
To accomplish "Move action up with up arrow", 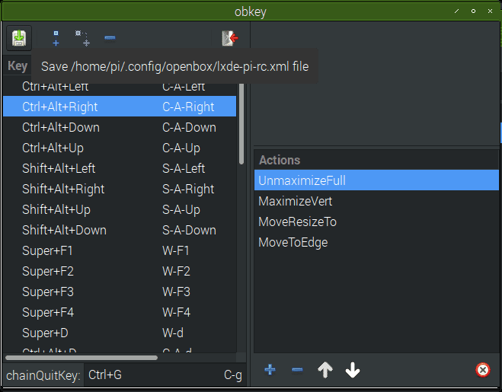I will pyautogui.click(x=325, y=370).
